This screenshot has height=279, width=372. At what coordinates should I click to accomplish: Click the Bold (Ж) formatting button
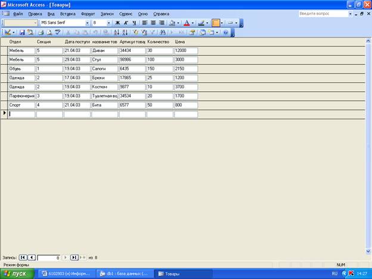coord(117,23)
